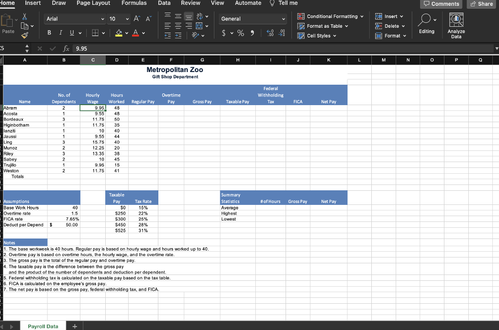Apply Percent Style format

pos(241,33)
